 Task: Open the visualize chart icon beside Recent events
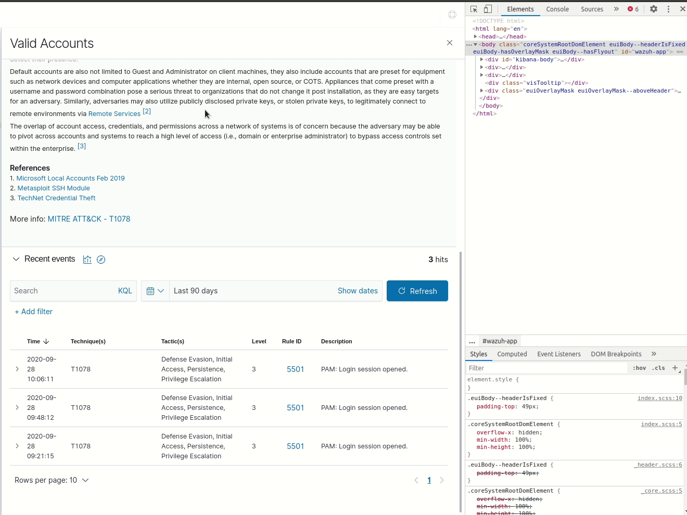87,259
